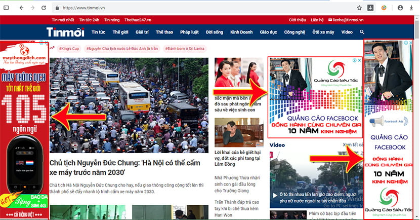
Task: Open Trấn Thành đáp trả article
Action: click(237, 208)
